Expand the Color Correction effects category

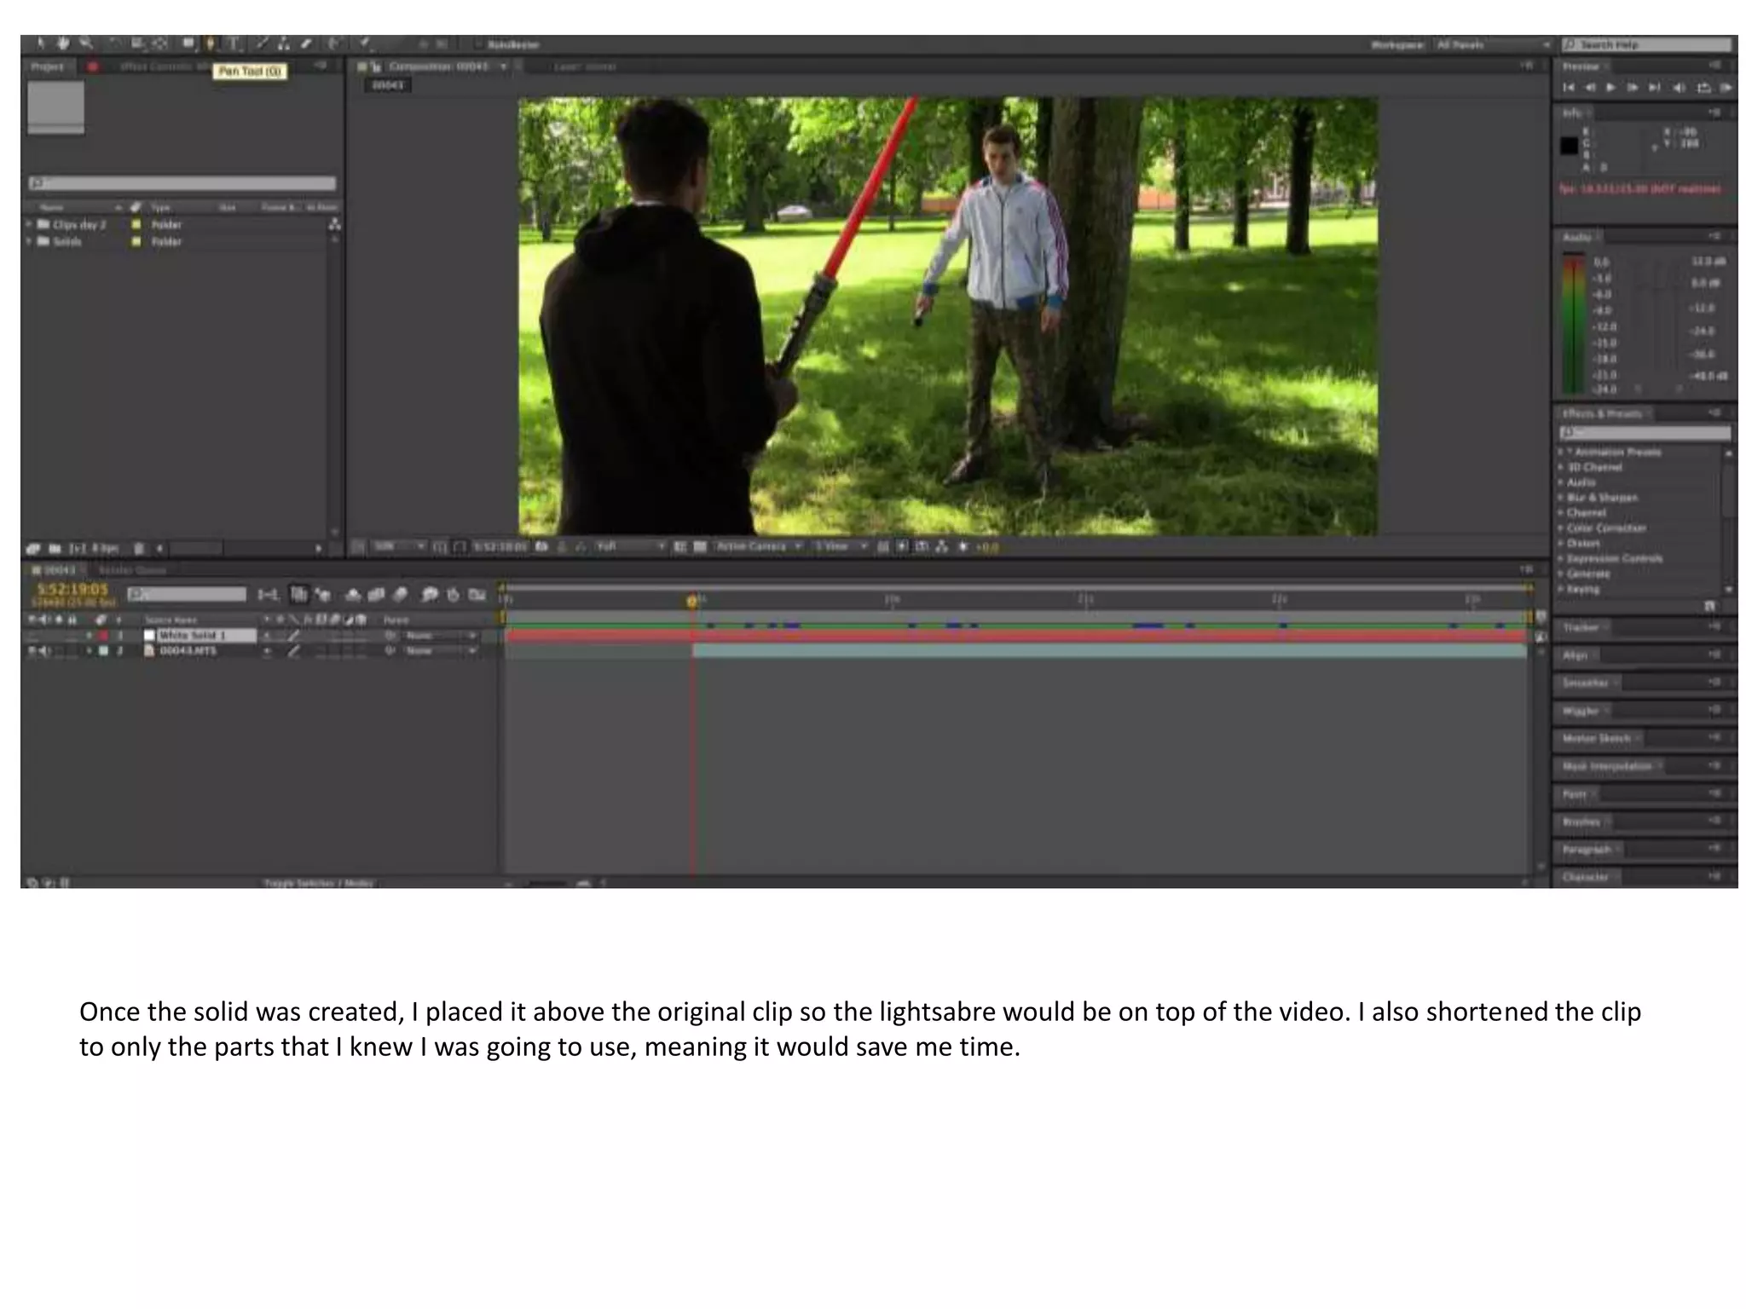tap(1561, 528)
